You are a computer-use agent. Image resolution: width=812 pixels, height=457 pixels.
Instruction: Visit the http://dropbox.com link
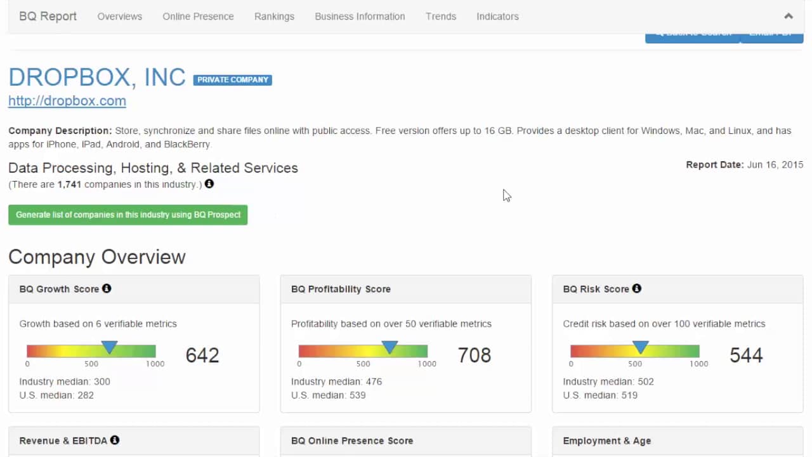click(x=67, y=101)
